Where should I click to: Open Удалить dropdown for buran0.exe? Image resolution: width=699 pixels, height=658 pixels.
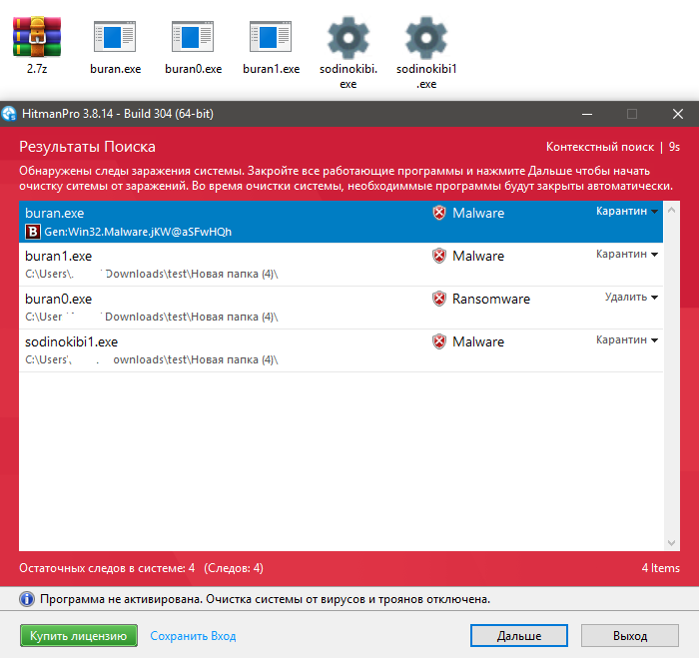coord(631,297)
